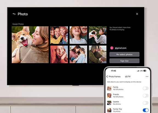Image resolution: width=158 pixels, height=113 pixels.
Task: Click the 'select more than 10 photos' notice
Action: tap(120, 28)
